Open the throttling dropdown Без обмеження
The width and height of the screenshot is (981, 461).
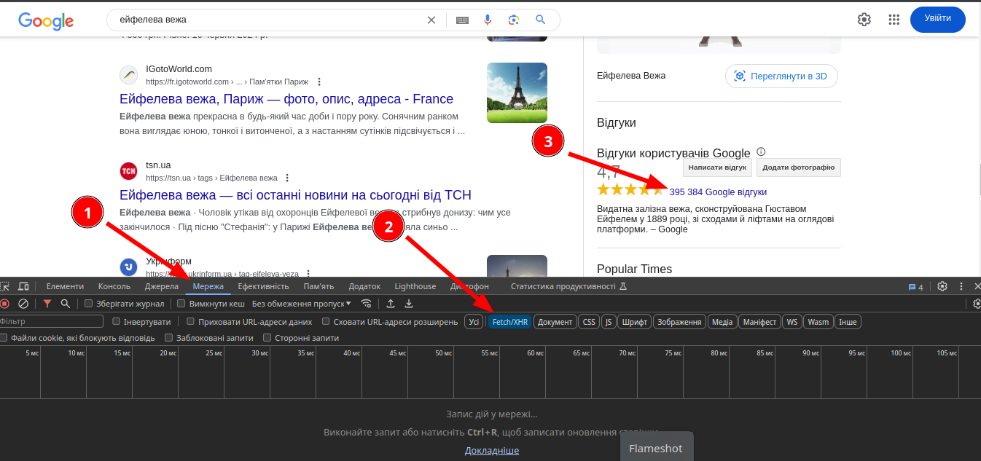pos(302,304)
